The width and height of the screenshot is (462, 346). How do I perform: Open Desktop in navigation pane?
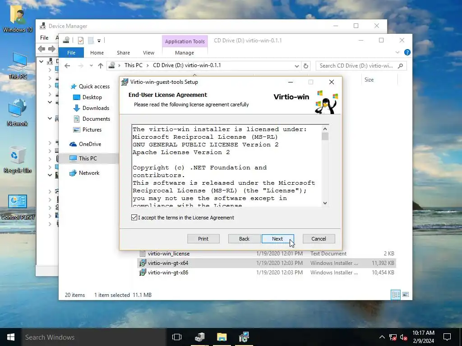87,97
